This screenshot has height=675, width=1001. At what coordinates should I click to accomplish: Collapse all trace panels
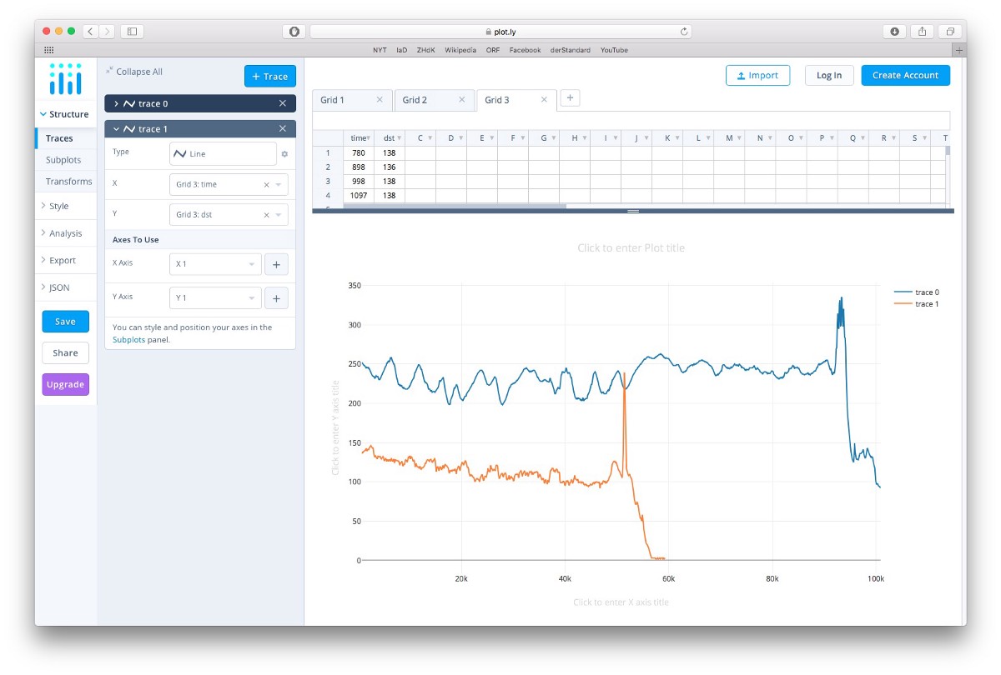pos(134,72)
